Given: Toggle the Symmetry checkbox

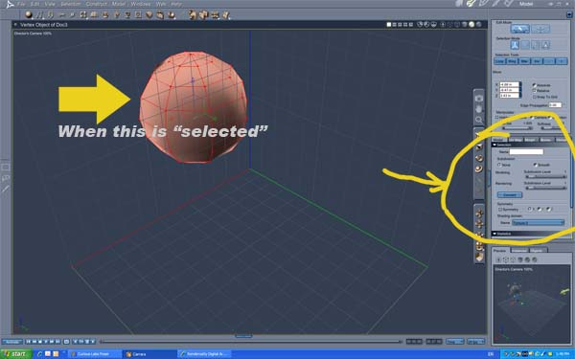Looking at the screenshot, I should 499,209.
